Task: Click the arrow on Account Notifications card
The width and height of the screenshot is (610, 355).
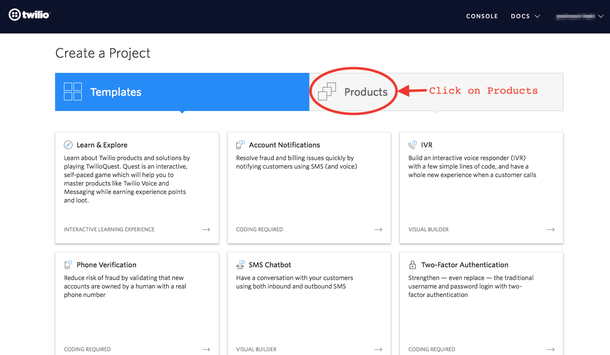Action: pos(378,229)
